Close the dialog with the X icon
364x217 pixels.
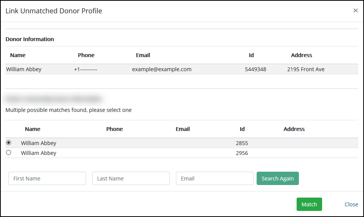[x=356, y=11]
